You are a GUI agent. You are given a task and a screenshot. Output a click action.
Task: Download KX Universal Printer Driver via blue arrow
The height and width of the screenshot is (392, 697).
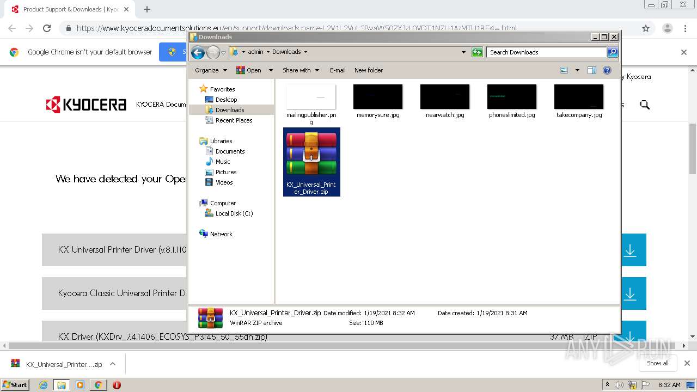(631, 250)
